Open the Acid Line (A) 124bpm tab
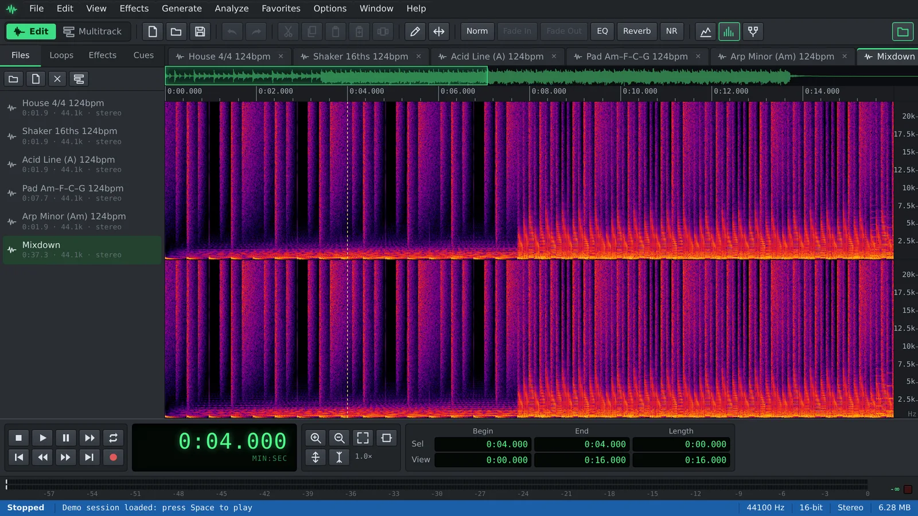The height and width of the screenshot is (516, 918). tap(497, 57)
